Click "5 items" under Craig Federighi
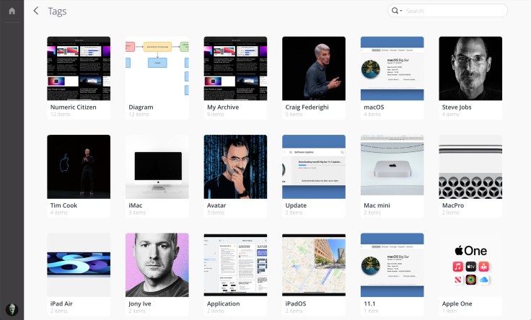 (x=294, y=115)
